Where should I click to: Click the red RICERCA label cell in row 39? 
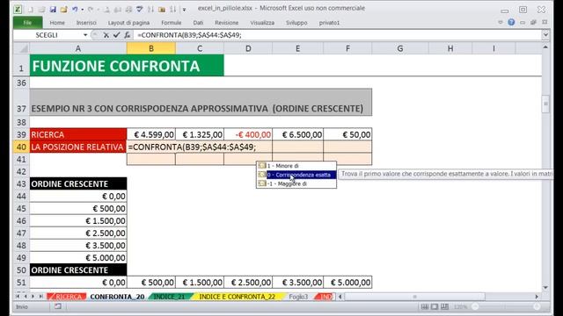(x=78, y=134)
